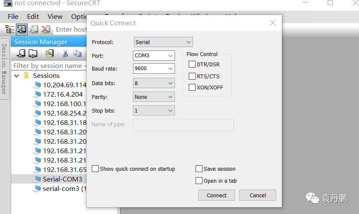Enable DTR/DSR flow control
Viewport: 359px width, 214px height.
pos(192,64)
